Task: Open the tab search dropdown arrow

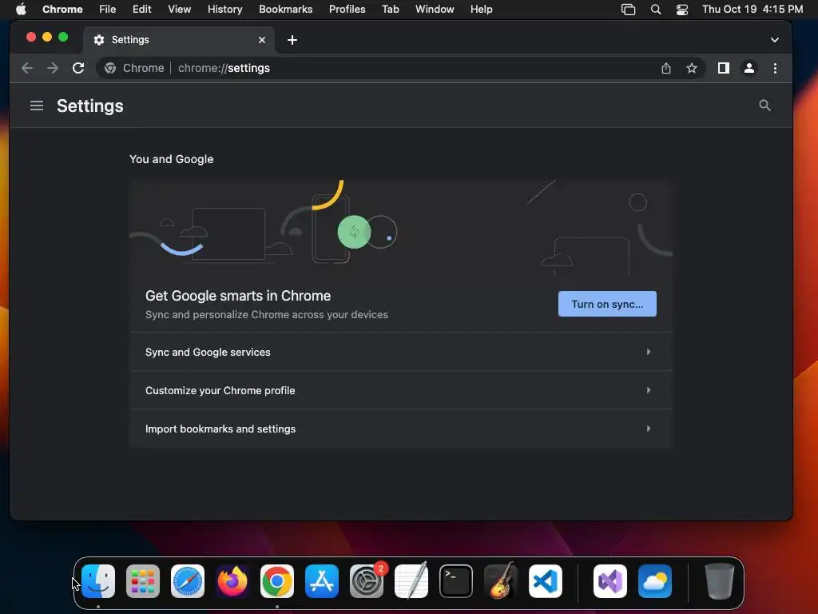Action: click(775, 40)
